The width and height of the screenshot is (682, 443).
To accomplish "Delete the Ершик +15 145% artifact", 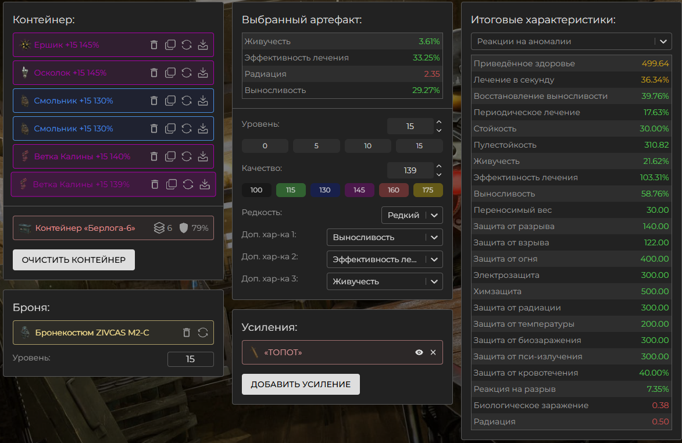I will [154, 45].
